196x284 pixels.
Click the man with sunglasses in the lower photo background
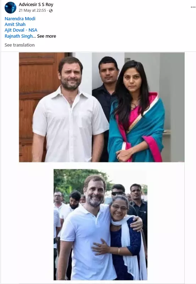(x=119, y=192)
